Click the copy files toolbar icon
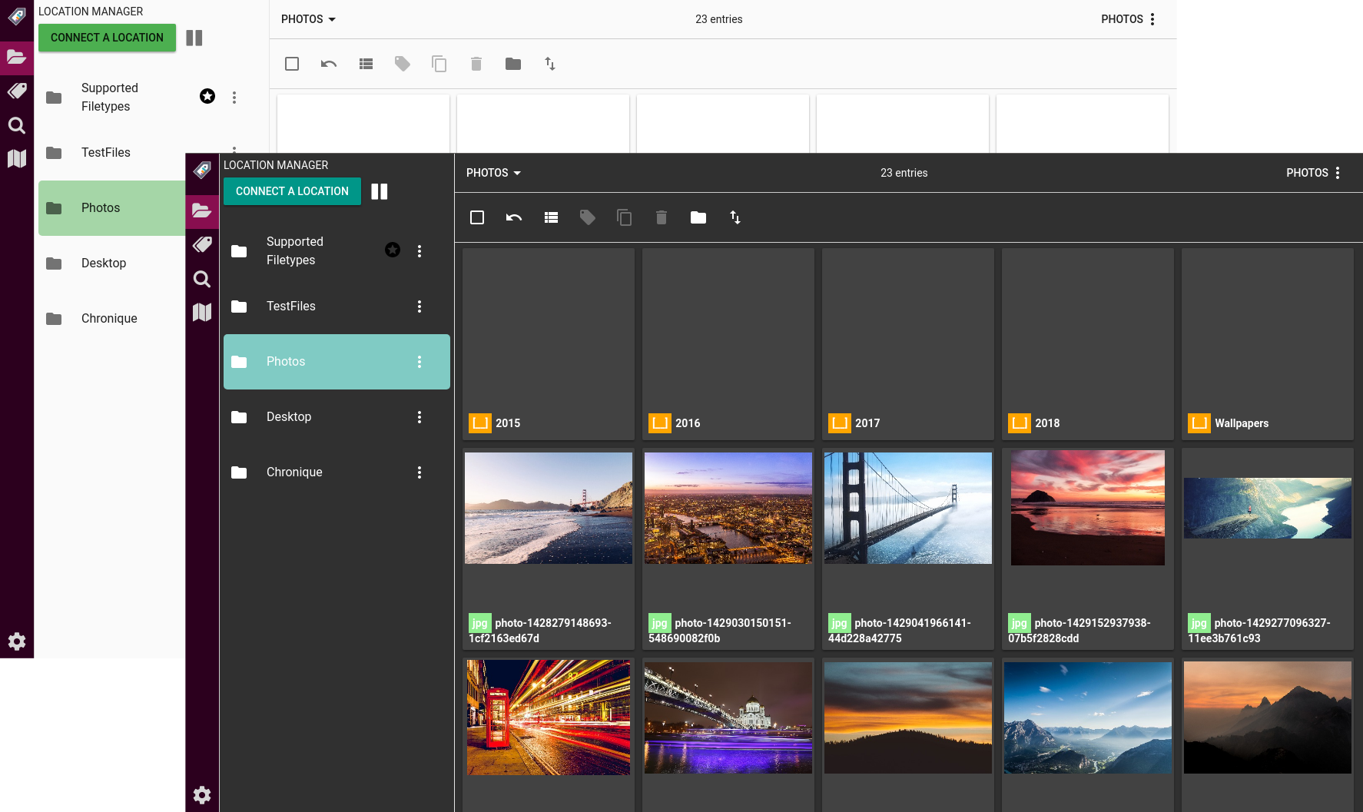This screenshot has height=812, width=1363. pos(624,217)
